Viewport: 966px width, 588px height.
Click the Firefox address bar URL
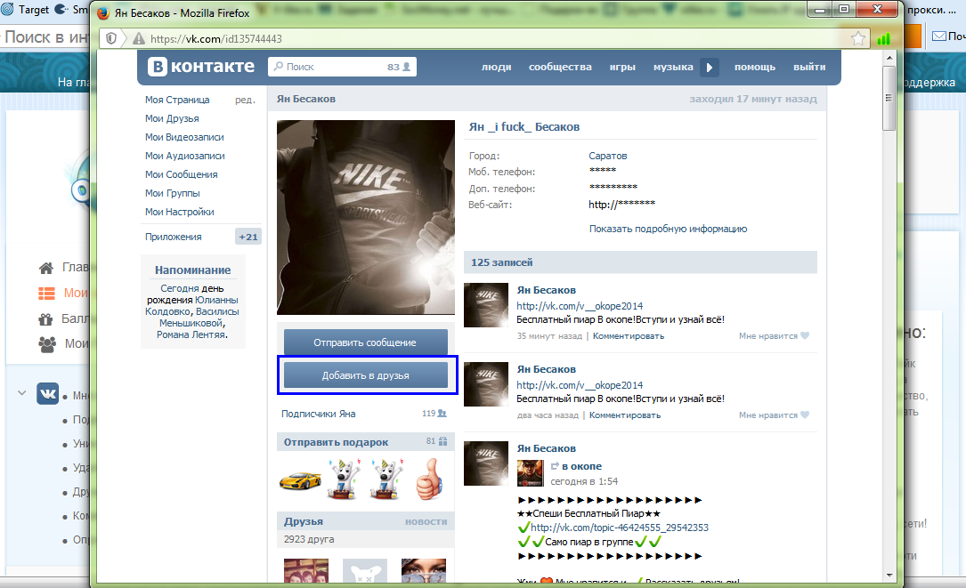click(x=216, y=39)
